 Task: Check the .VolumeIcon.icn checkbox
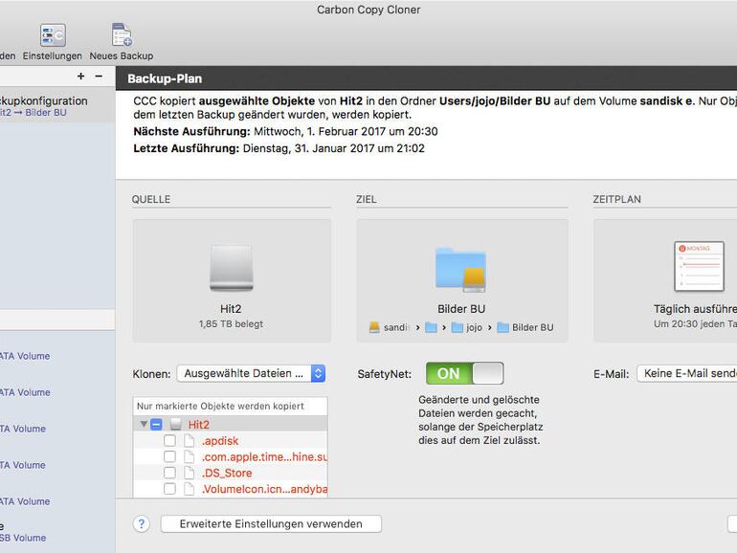click(x=169, y=489)
